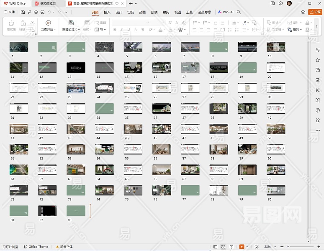324x251 pixels.
Task: Click the orange 分享 share button
Action: [x=315, y=12]
